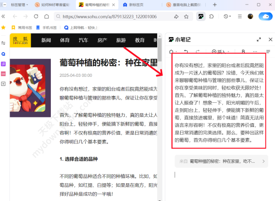Click the translate icon in left sidebar

(4, 63)
